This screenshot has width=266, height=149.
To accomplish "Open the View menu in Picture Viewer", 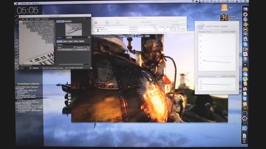I will pyautogui.click(x=32, y=19).
